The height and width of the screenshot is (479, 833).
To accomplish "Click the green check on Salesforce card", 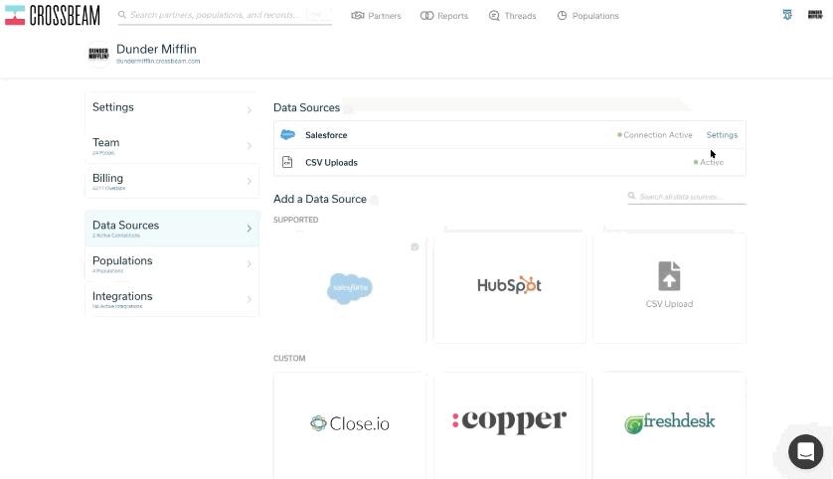I will click(415, 246).
